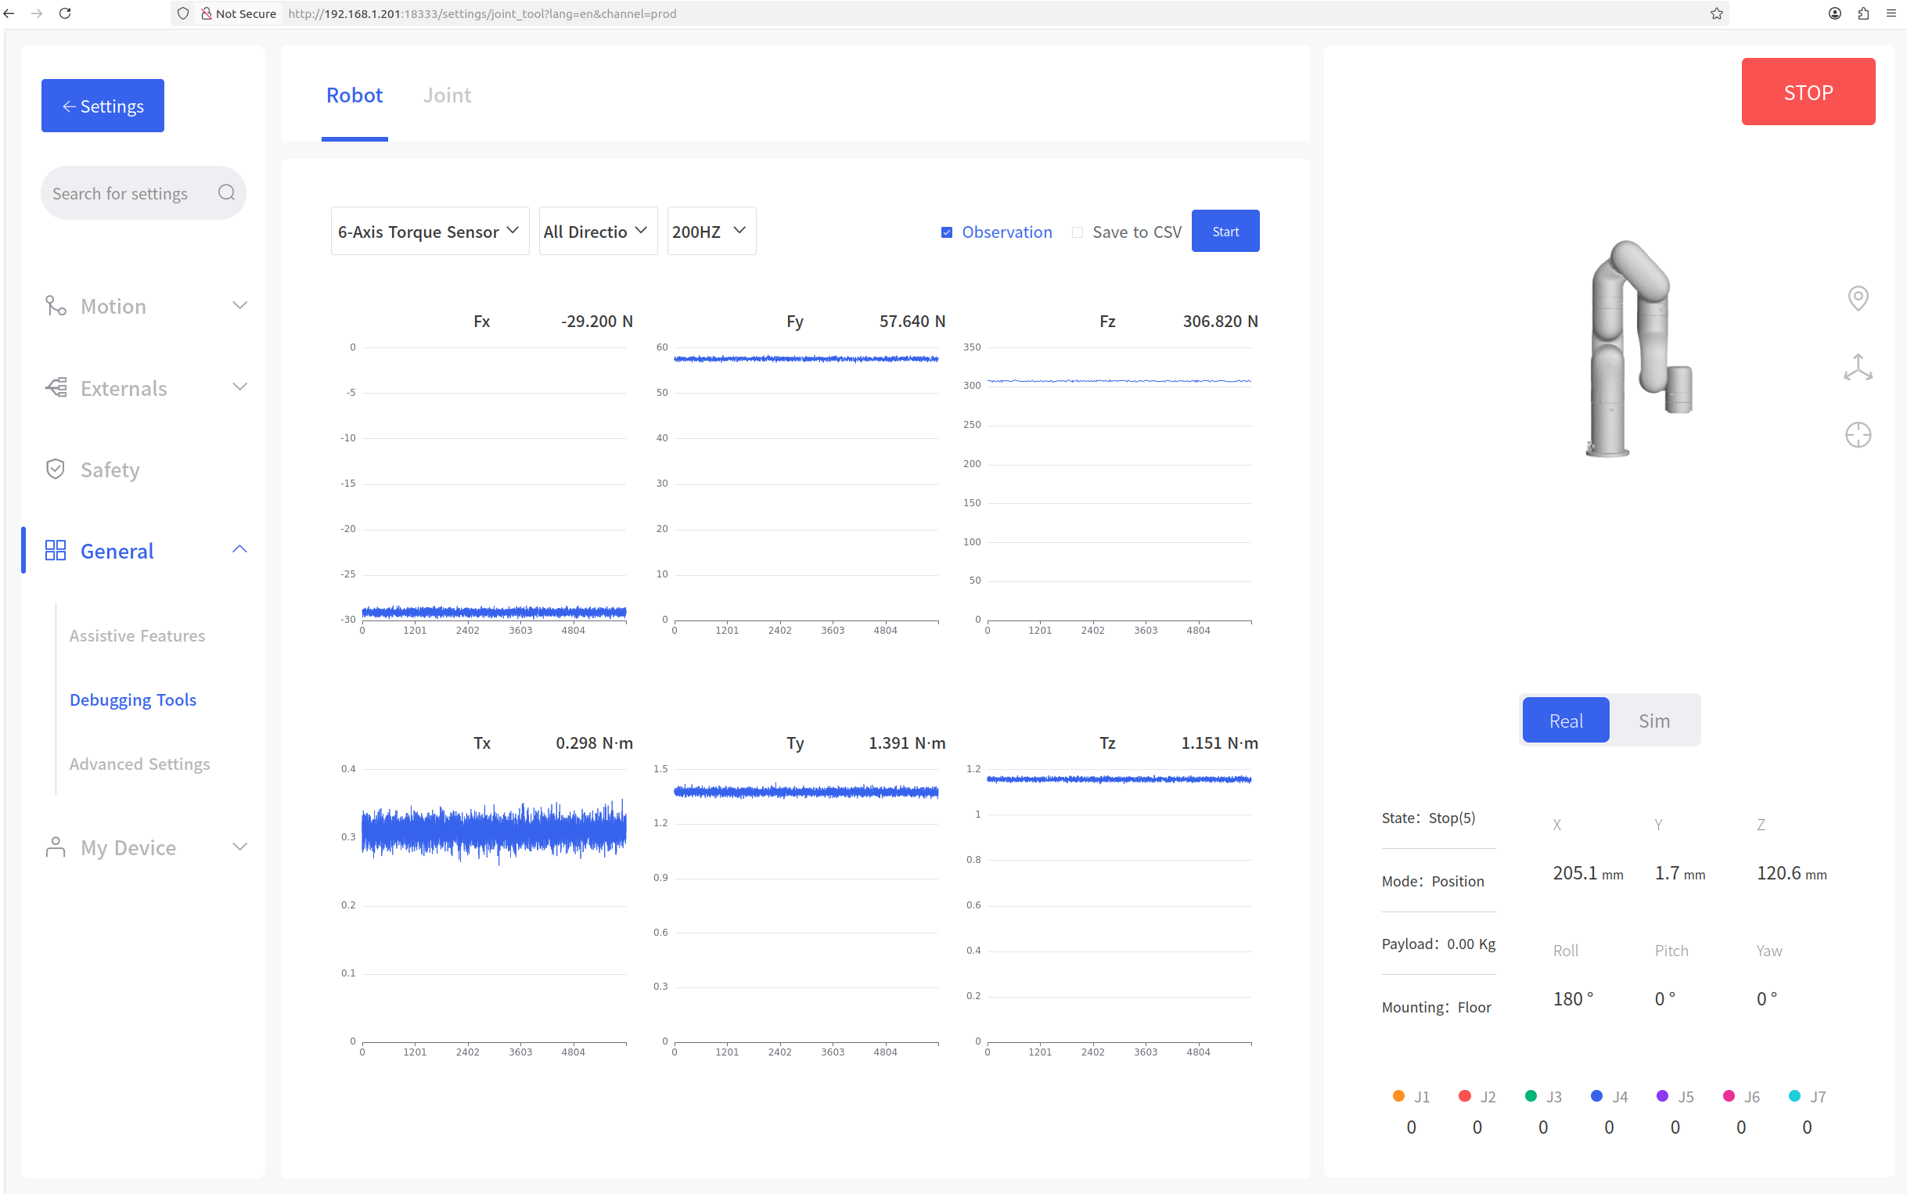Click the Mounting: Floor text
This screenshot has height=1194, width=1907.
point(1436,1007)
